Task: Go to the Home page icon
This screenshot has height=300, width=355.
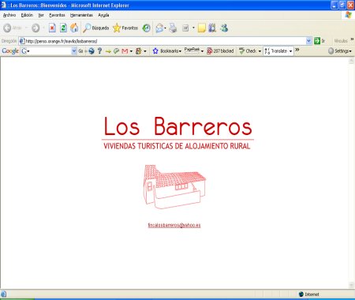Action: [x=74, y=28]
